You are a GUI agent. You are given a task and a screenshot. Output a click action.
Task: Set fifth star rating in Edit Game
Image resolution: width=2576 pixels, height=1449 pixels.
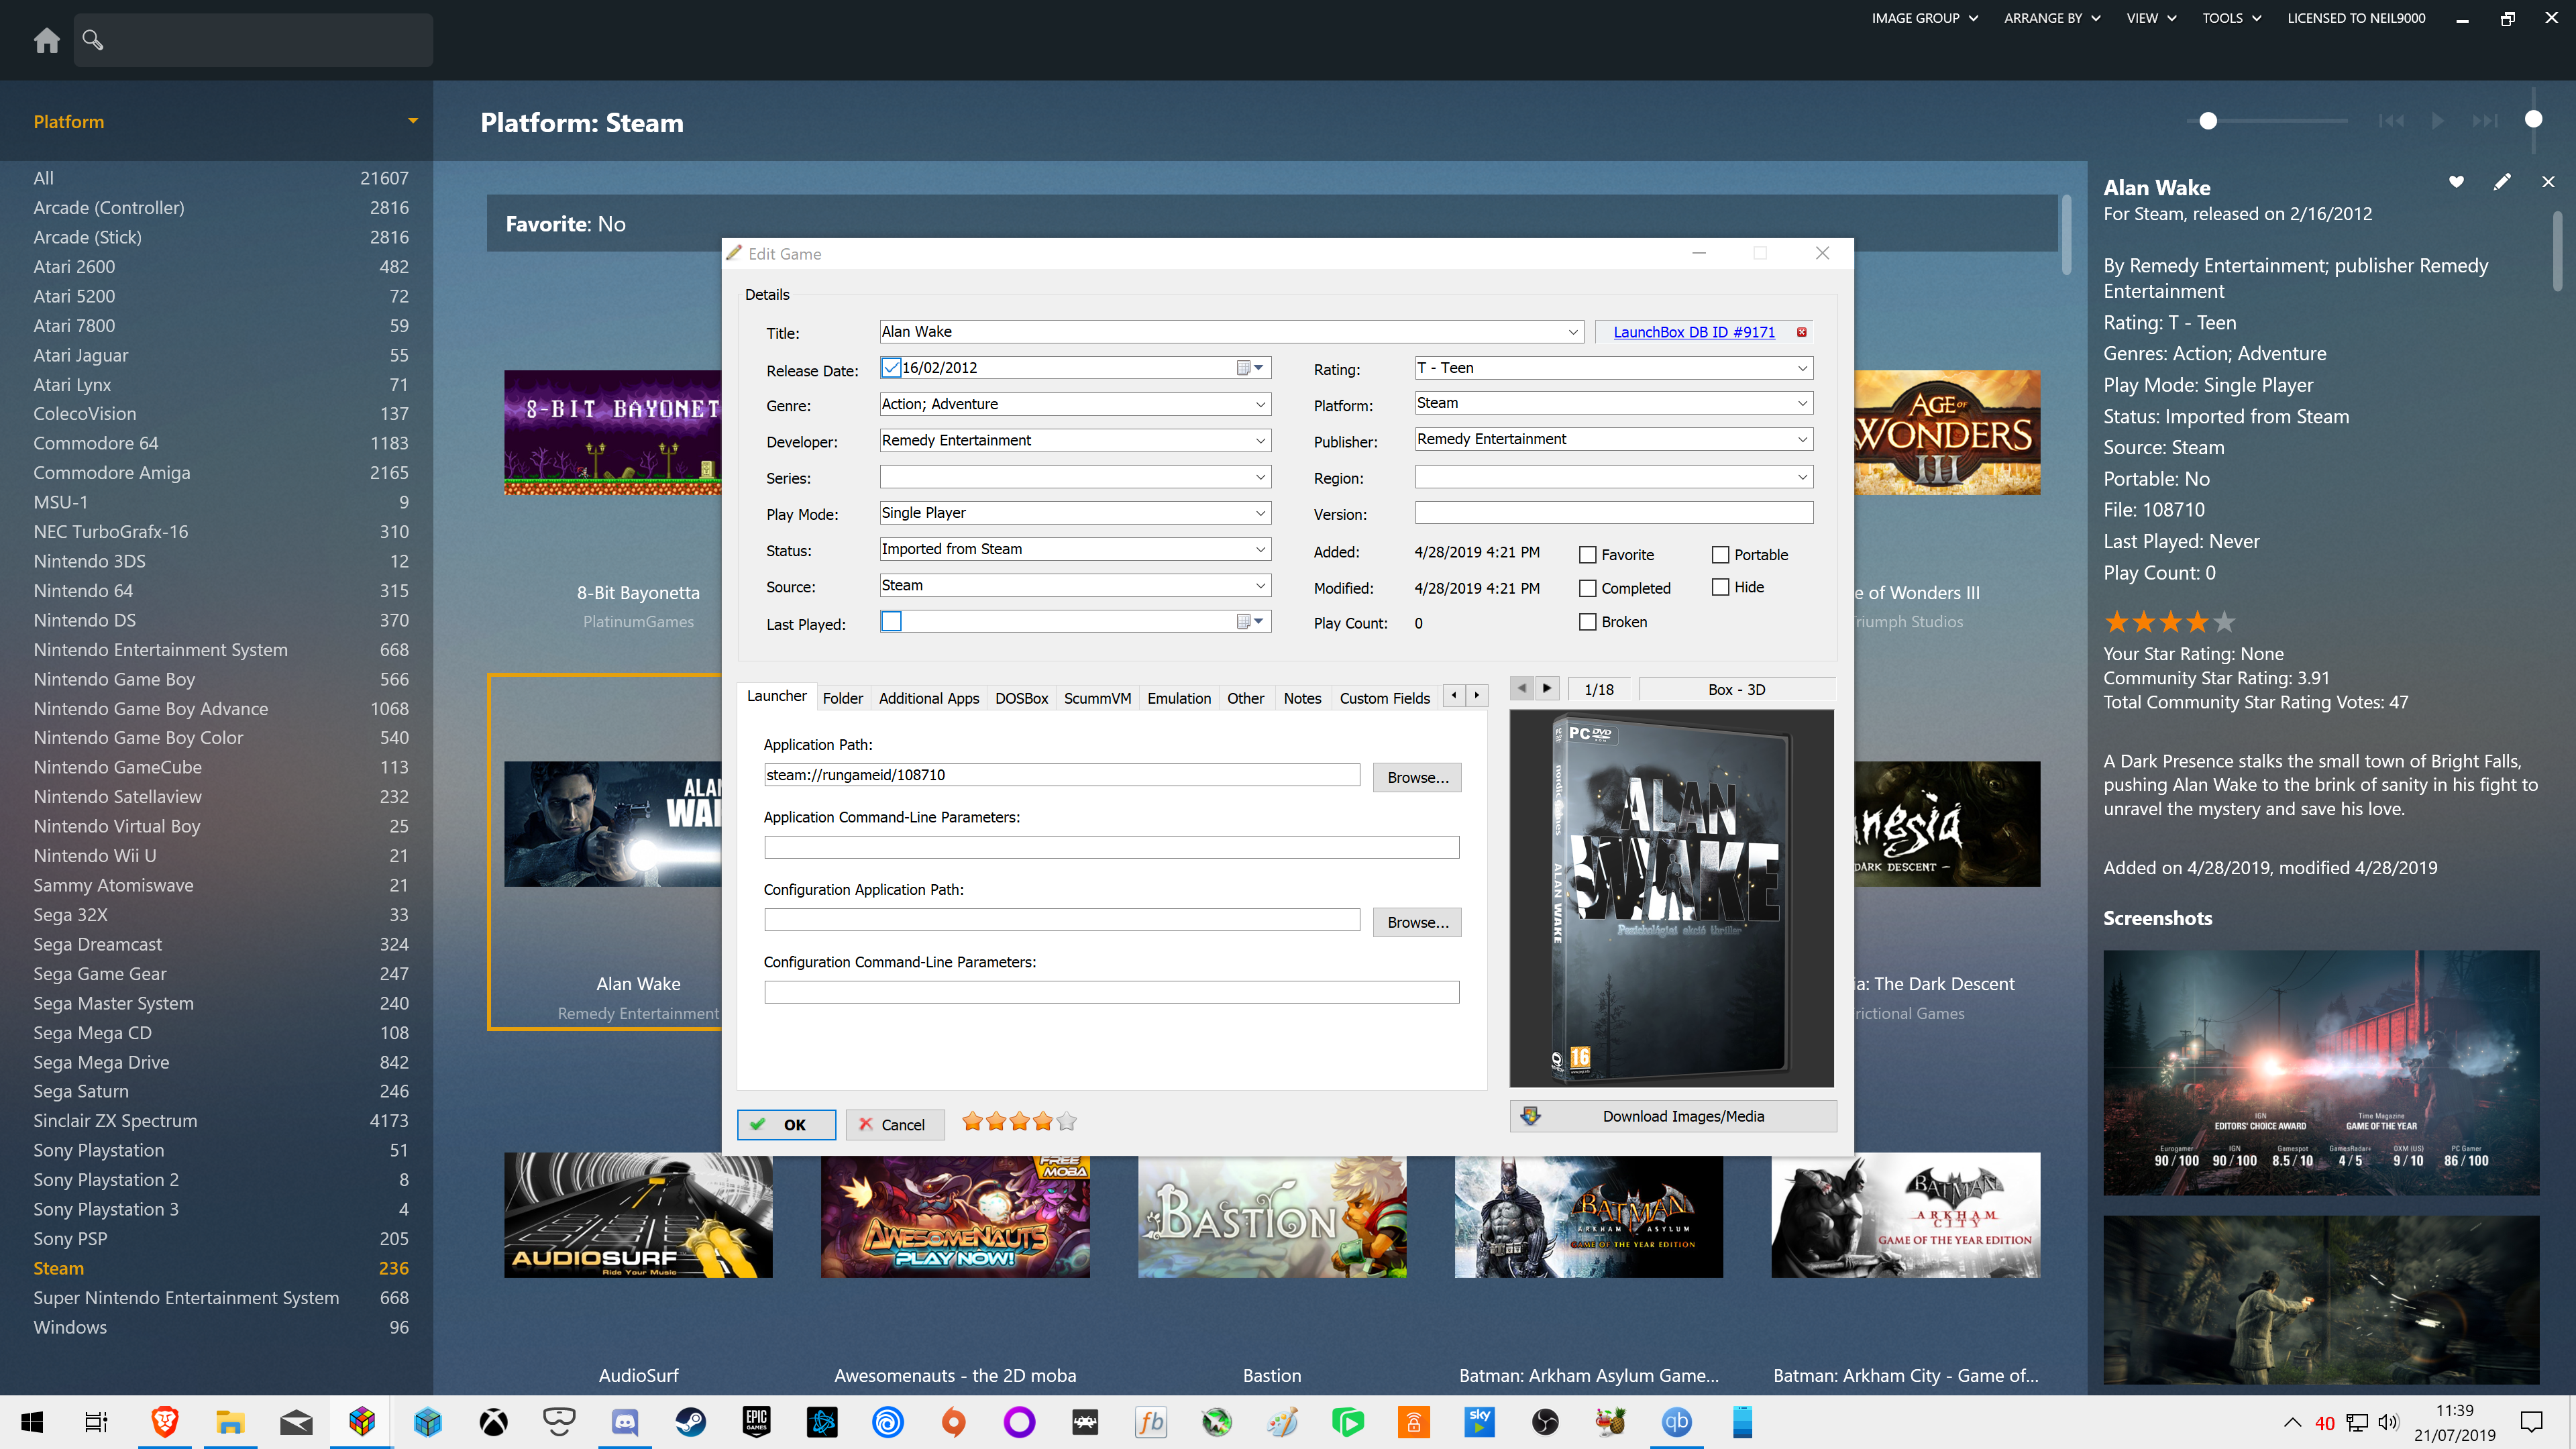click(x=1067, y=1121)
